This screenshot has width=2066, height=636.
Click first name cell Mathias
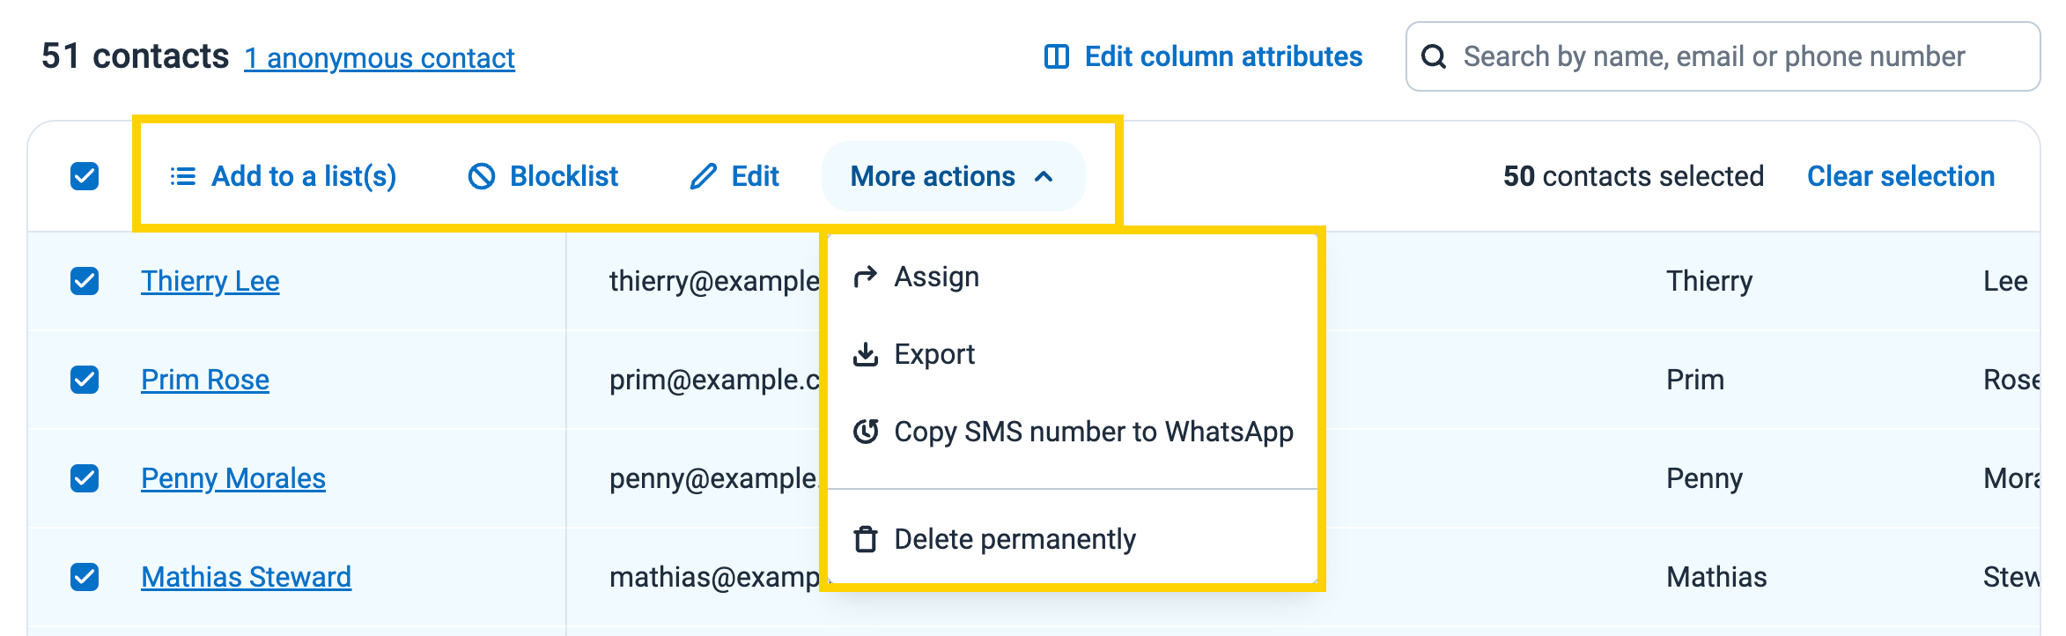pos(1716,577)
